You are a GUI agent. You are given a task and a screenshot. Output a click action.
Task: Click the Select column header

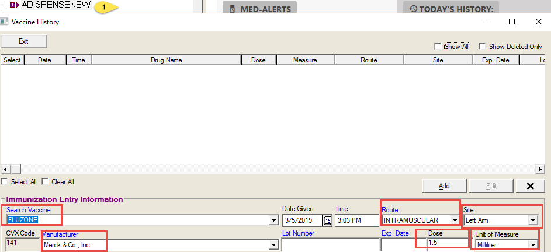[12, 60]
